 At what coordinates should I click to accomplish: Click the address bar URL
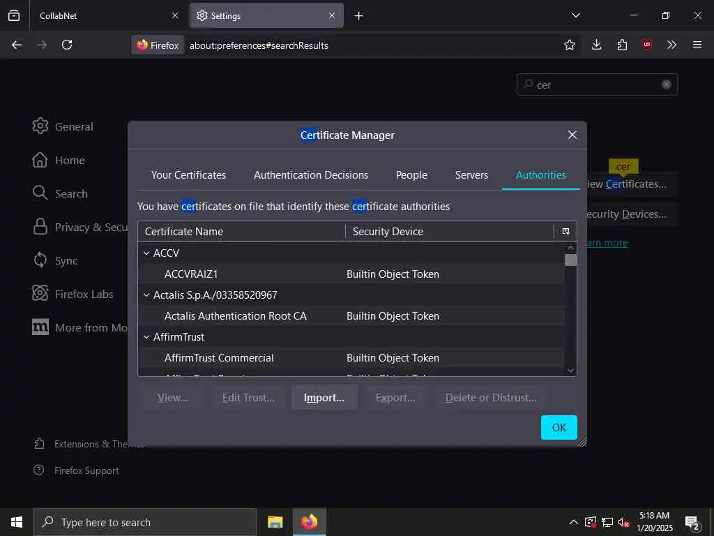pos(259,45)
